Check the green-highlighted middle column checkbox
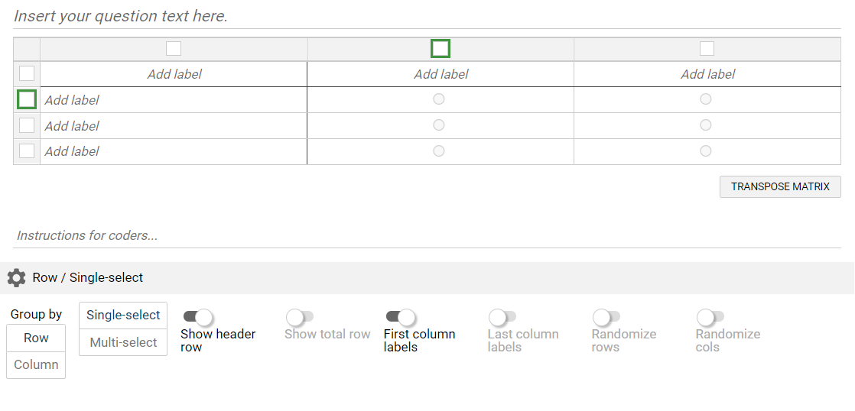 (x=441, y=49)
